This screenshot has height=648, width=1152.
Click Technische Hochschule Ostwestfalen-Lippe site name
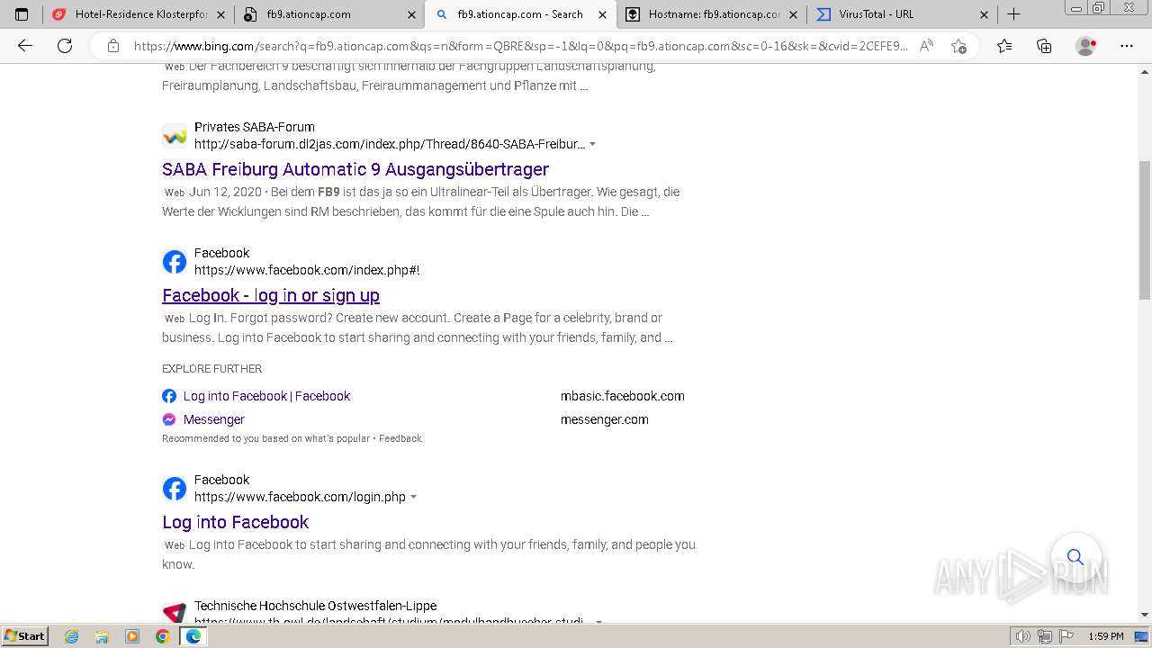pos(315,606)
